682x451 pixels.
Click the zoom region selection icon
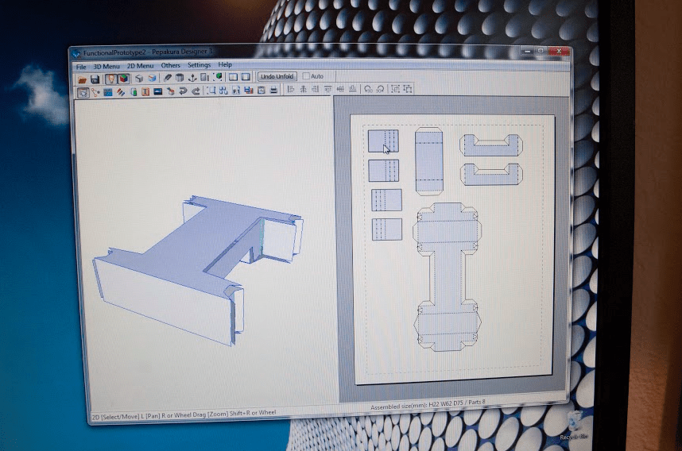click(211, 91)
